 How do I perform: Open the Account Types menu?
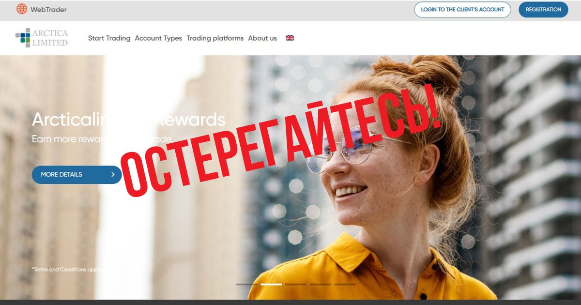click(158, 38)
